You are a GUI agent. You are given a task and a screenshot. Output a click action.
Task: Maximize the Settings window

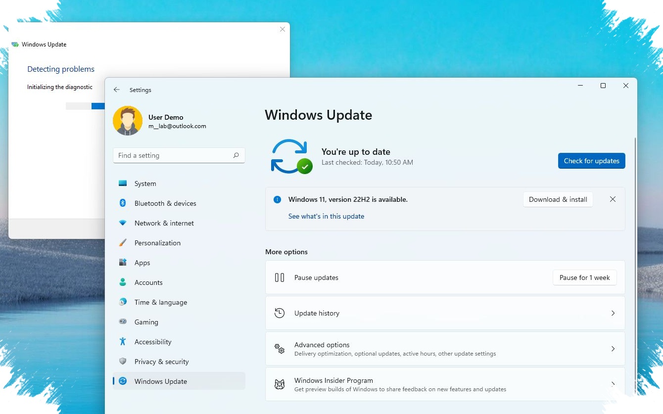(603, 86)
